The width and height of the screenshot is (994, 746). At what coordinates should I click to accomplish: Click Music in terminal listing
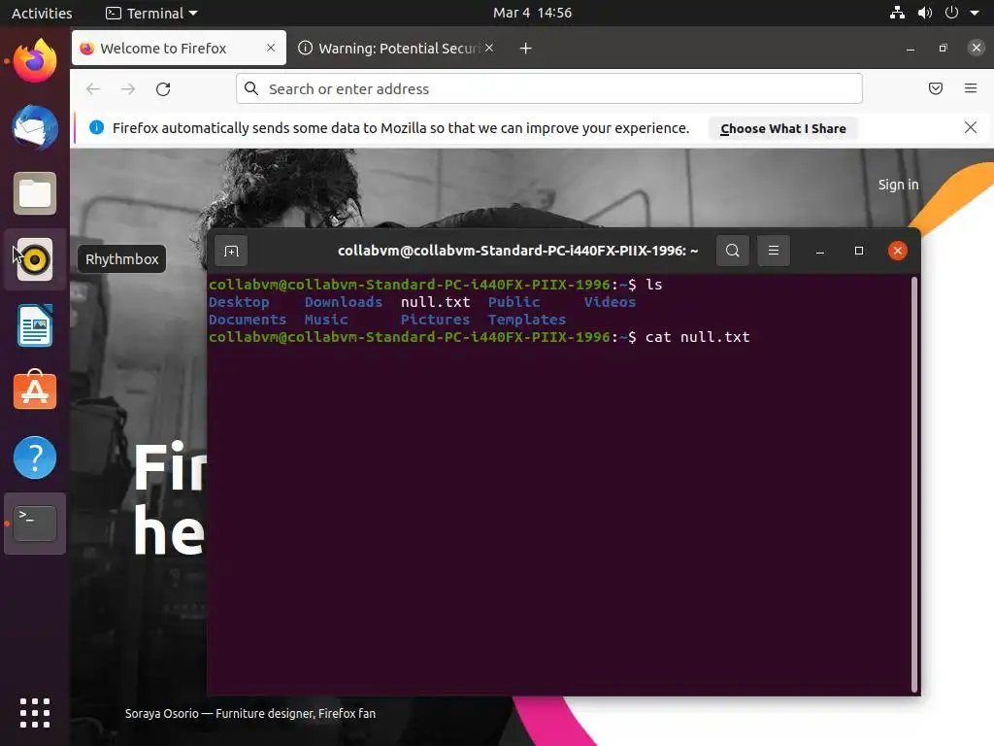pos(326,320)
